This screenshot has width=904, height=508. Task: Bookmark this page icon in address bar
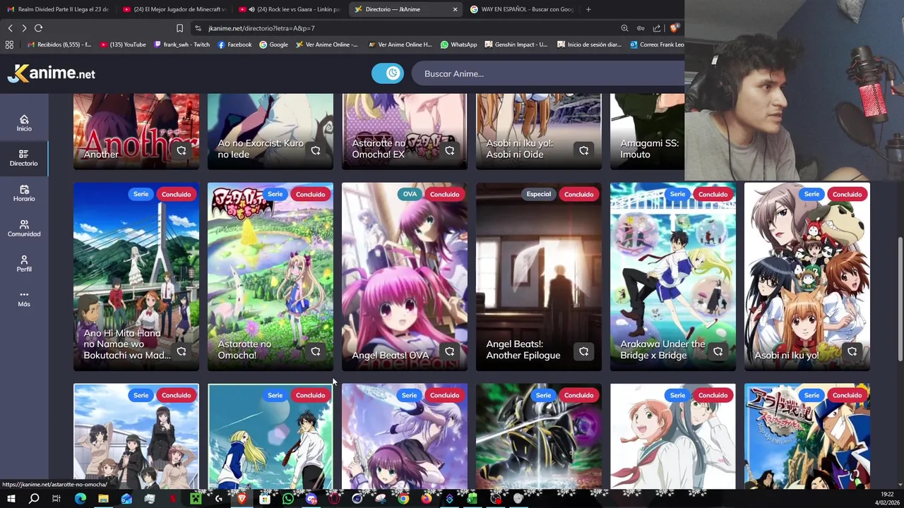[x=179, y=28]
